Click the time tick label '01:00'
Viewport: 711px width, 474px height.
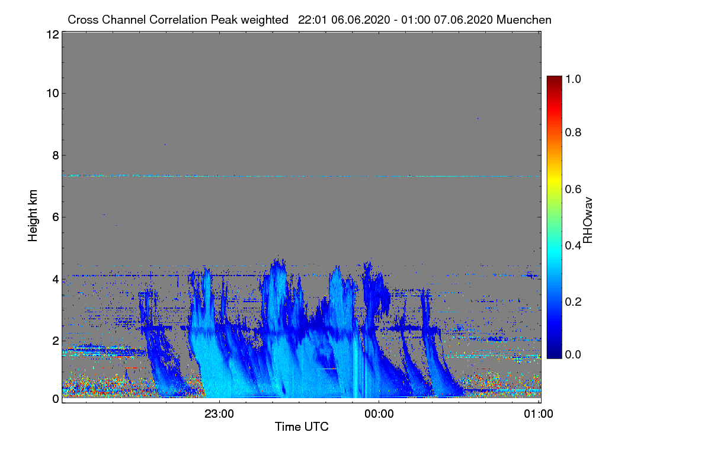(x=539, y=414)
